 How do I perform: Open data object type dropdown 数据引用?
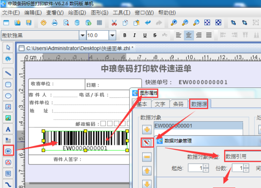[242, 156]
